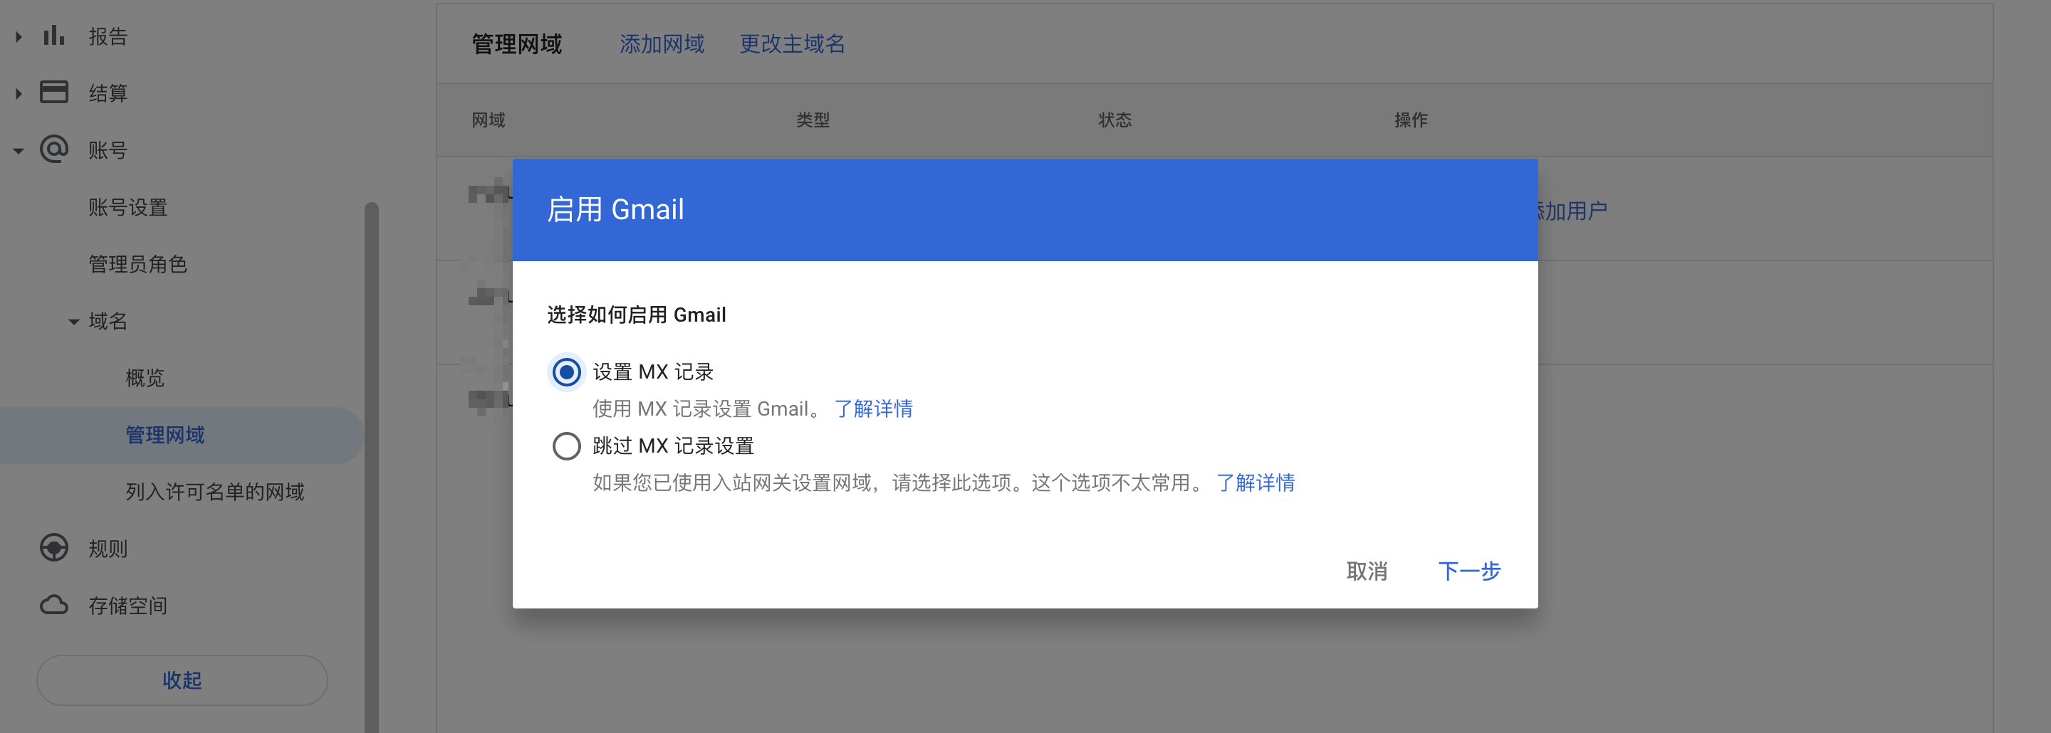
Task: Click the 收起 collapse button
Action: click(x=182, y=680)
